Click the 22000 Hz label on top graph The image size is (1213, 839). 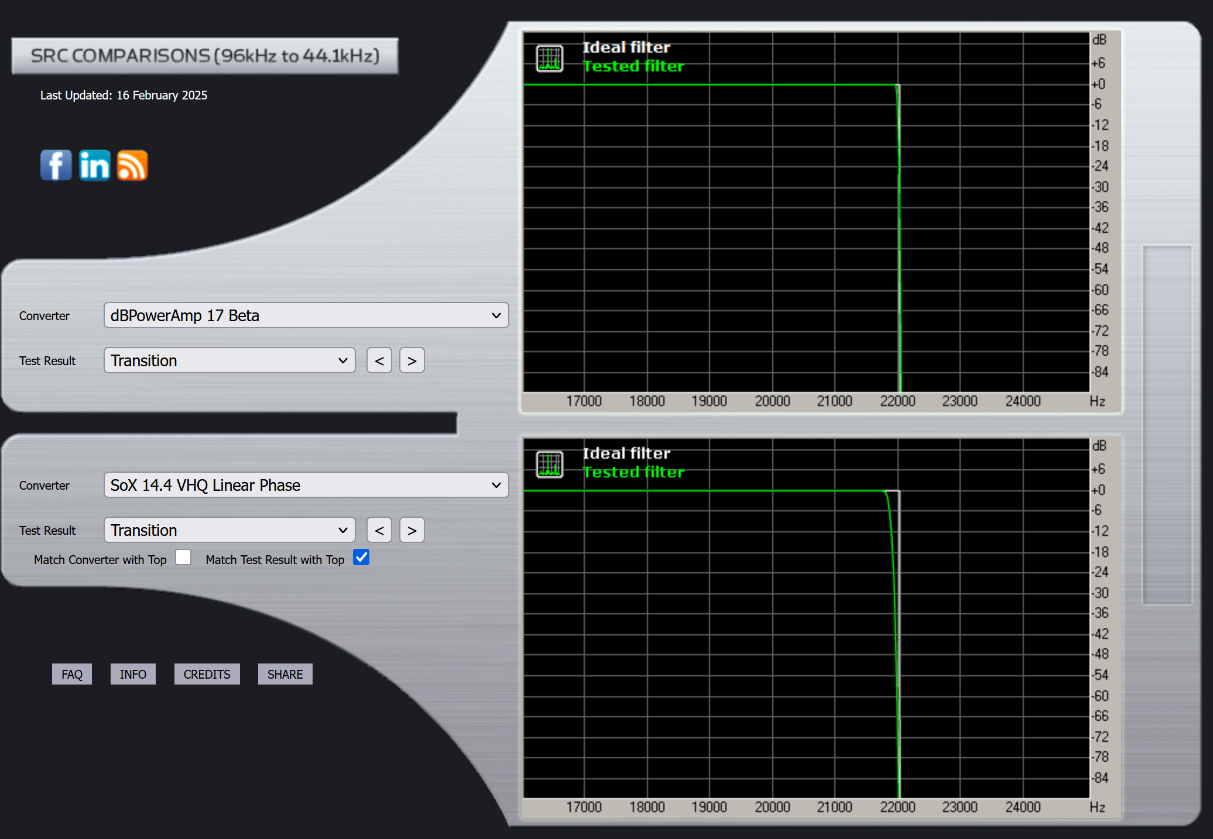pyautogui.click(x=897, y=401)
